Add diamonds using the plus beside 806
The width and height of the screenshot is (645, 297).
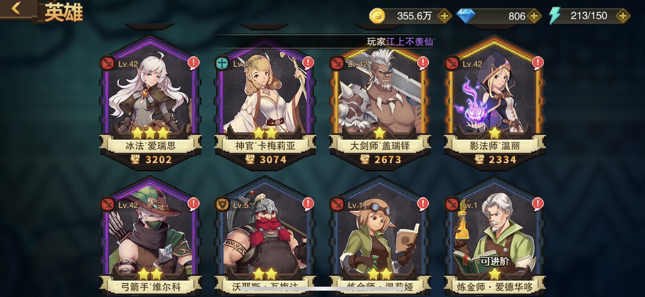pos(534,16)
